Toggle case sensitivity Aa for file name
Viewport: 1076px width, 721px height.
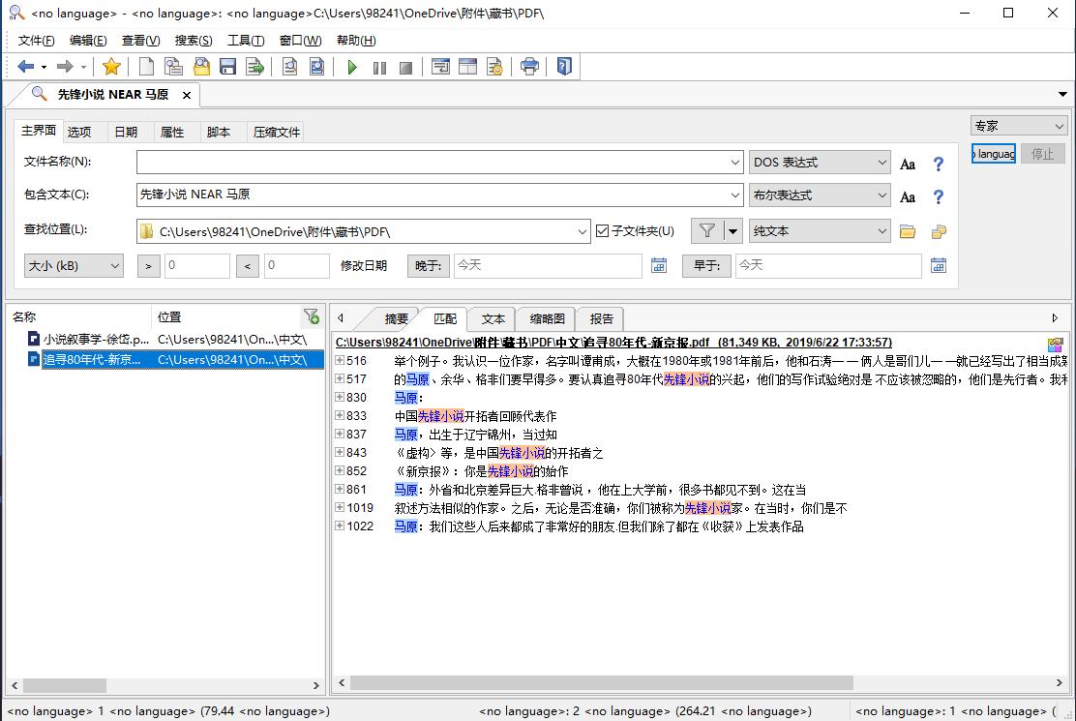[908, 164]
